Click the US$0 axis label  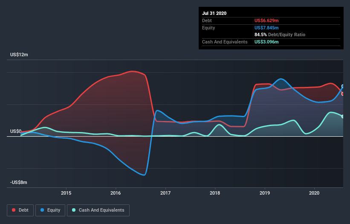click(x=16, y=131)
